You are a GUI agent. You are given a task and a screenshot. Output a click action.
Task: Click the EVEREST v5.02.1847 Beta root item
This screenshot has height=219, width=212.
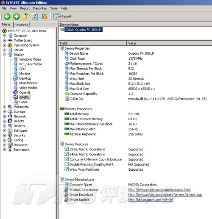click(27, 31)
